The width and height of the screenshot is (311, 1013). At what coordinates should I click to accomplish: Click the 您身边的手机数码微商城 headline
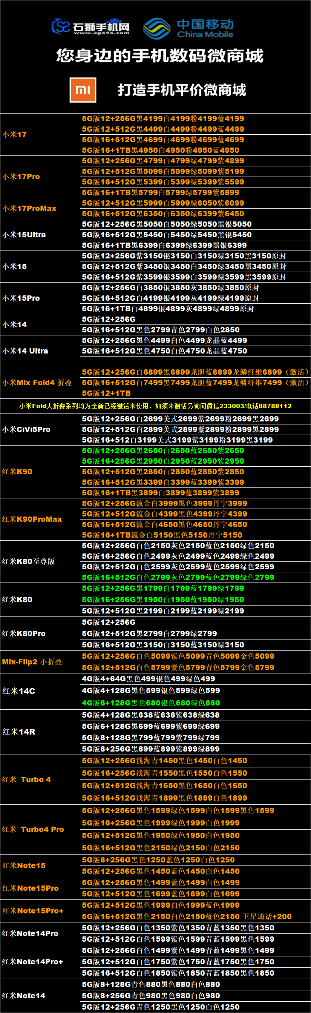click(x=159, y=56)
